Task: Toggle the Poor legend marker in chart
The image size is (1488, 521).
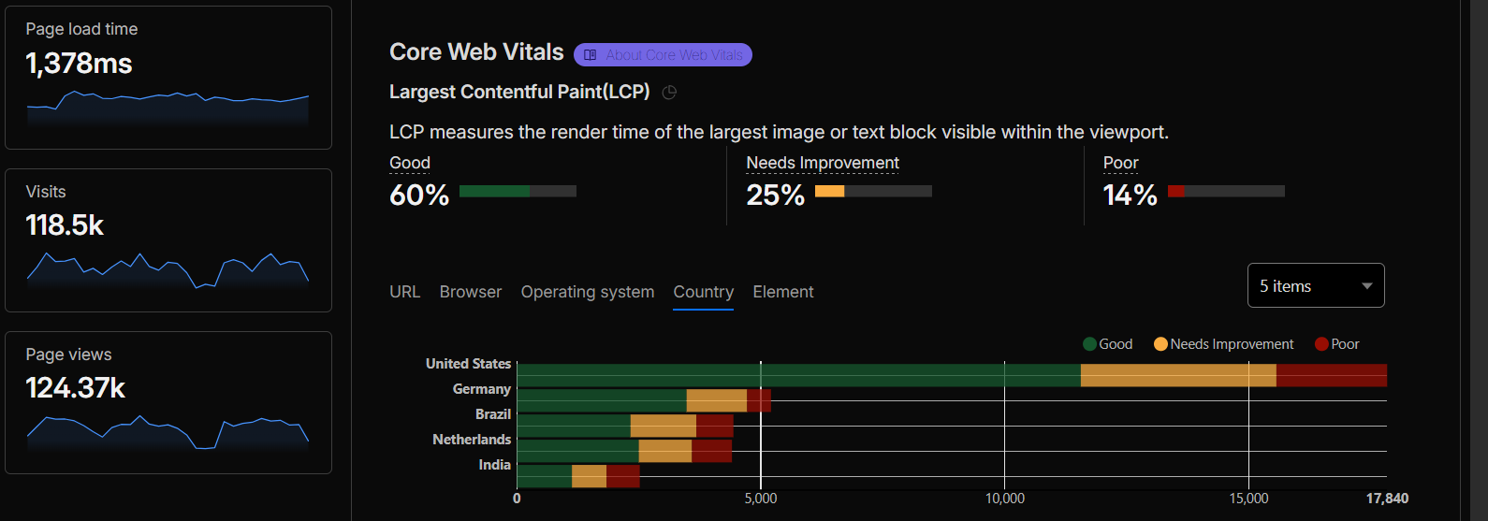Action: pyautogui.click(x=1321, y=344)
